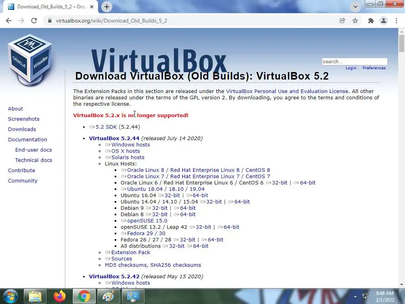Download the openSUSE 15.0 package

144,221
